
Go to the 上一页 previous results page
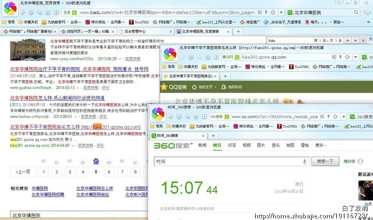pos(23,172)
